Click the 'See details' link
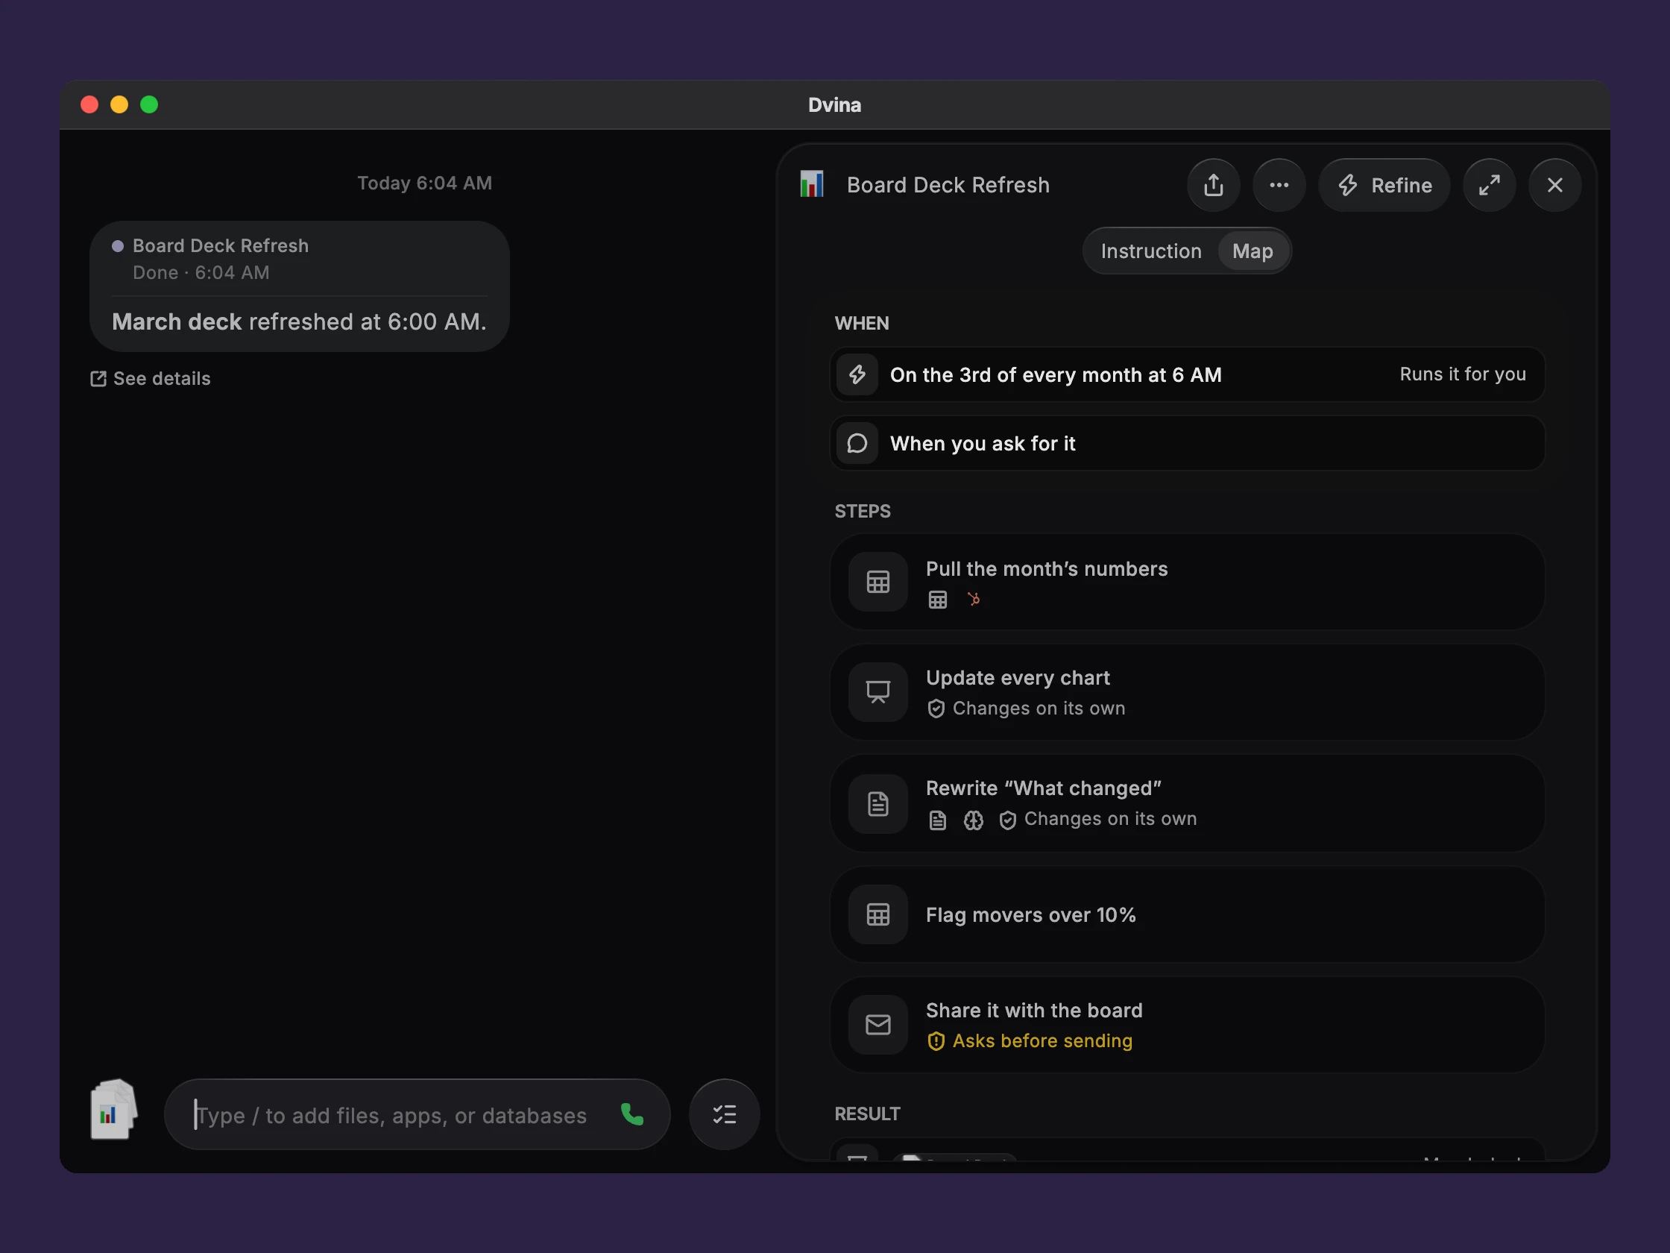 coord(151,378)
